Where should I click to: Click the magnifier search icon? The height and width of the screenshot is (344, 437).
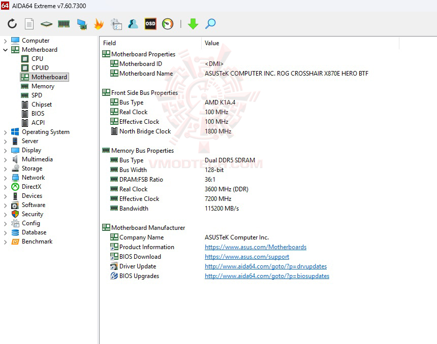tap(210, 24)
